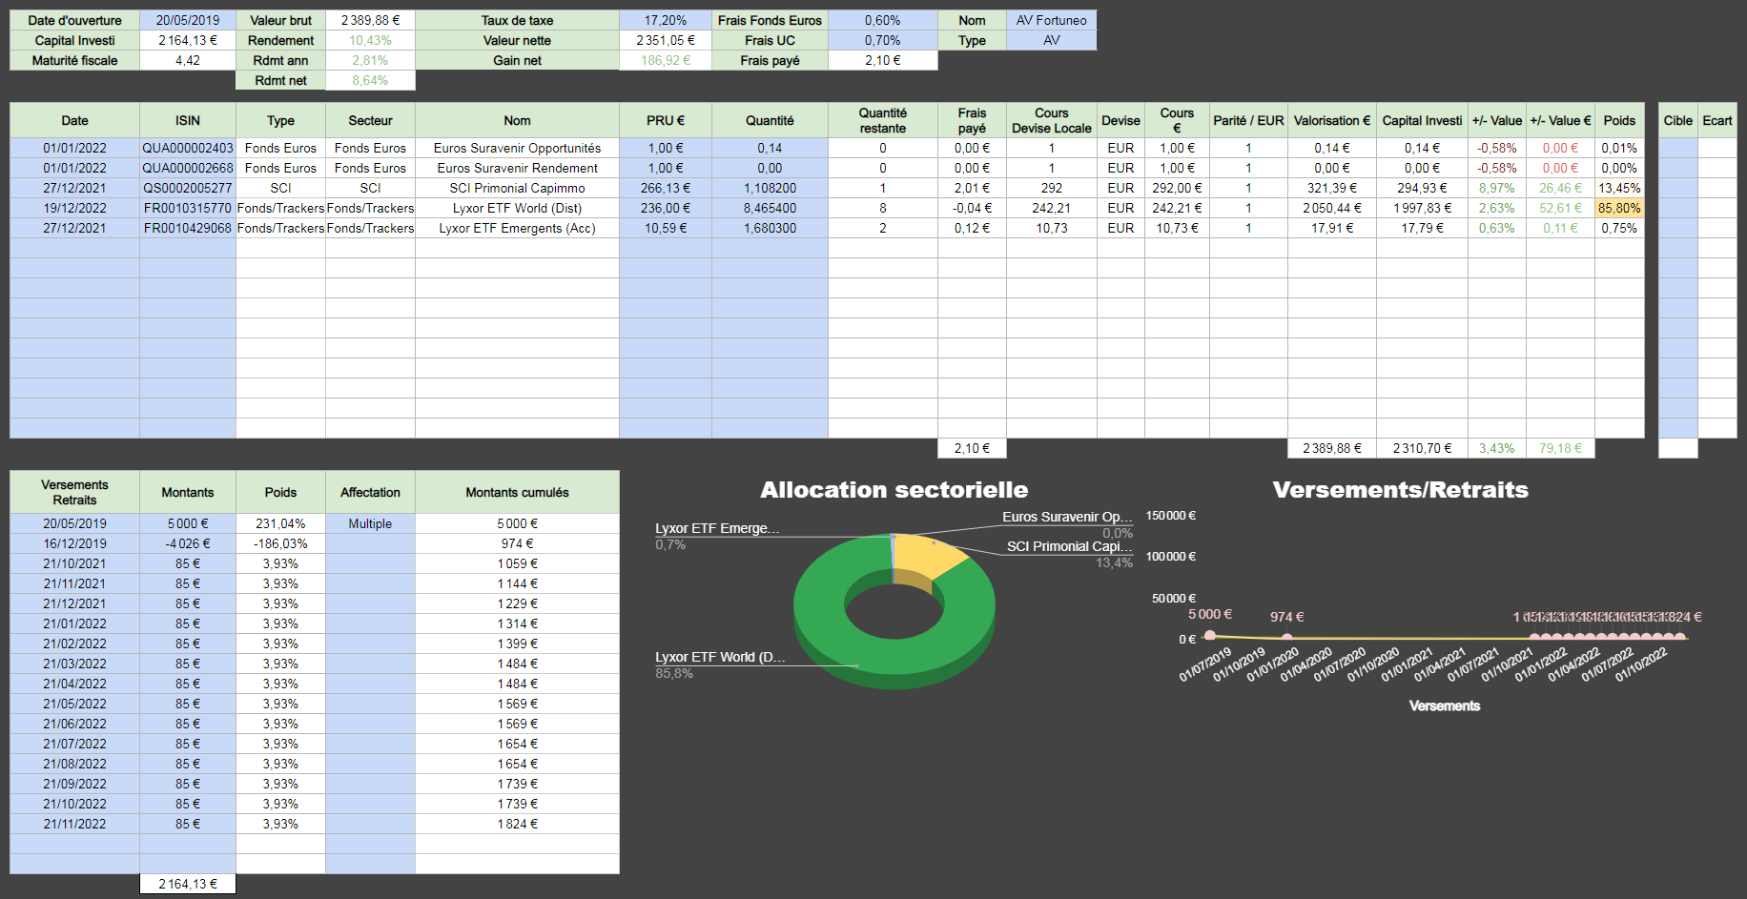
Task: Click the Lyxor ETF Emergents (Acc) name cell
Action: click(x=517, y=228)
